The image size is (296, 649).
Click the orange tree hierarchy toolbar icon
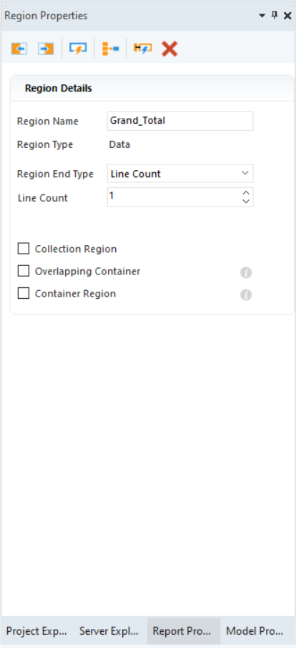pyautogui.click(x=111, y=49)
